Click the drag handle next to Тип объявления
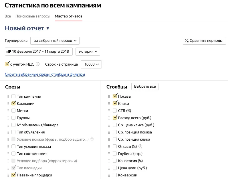Viewport: 228px width, 179px height. click(x=8, y=132)
